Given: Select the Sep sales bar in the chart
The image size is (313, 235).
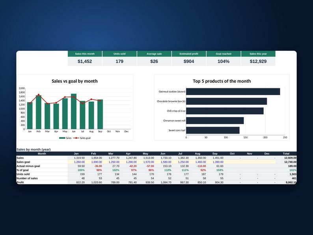Looking at the screenshot, I should (x=100, y=114).
